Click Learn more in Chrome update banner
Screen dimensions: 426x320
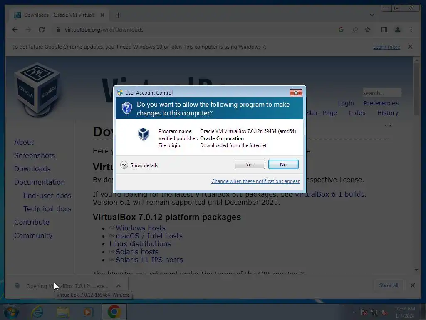click(386, 47)
